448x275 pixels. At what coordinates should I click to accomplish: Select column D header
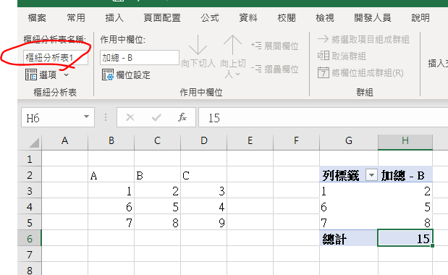pos(203,141)
